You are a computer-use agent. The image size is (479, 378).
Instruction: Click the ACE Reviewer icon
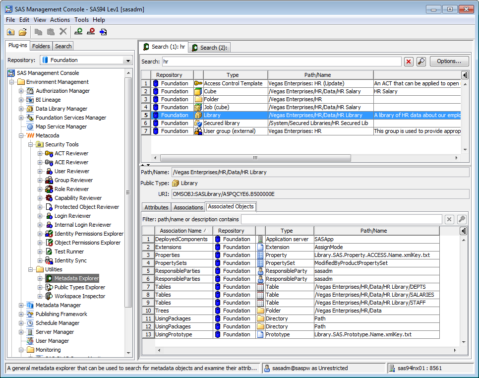click(49, 162)
